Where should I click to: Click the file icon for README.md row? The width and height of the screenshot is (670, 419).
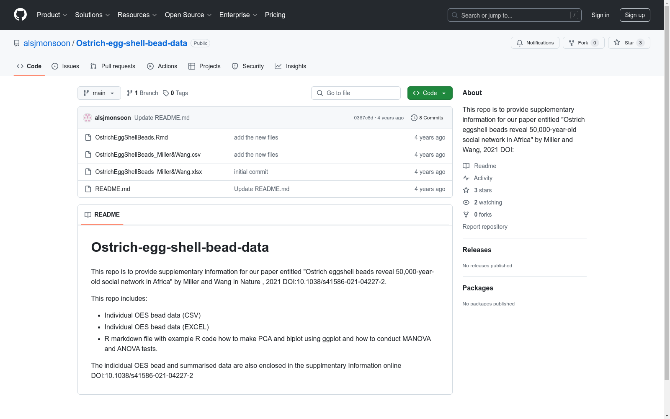click(x=88, y=189)
